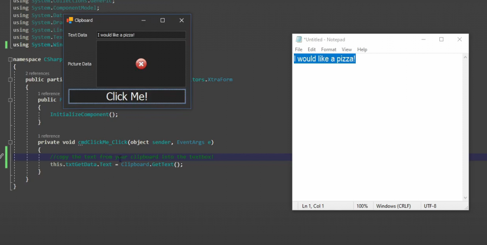Click the Notepad window title icon

[x=299, y=39]
